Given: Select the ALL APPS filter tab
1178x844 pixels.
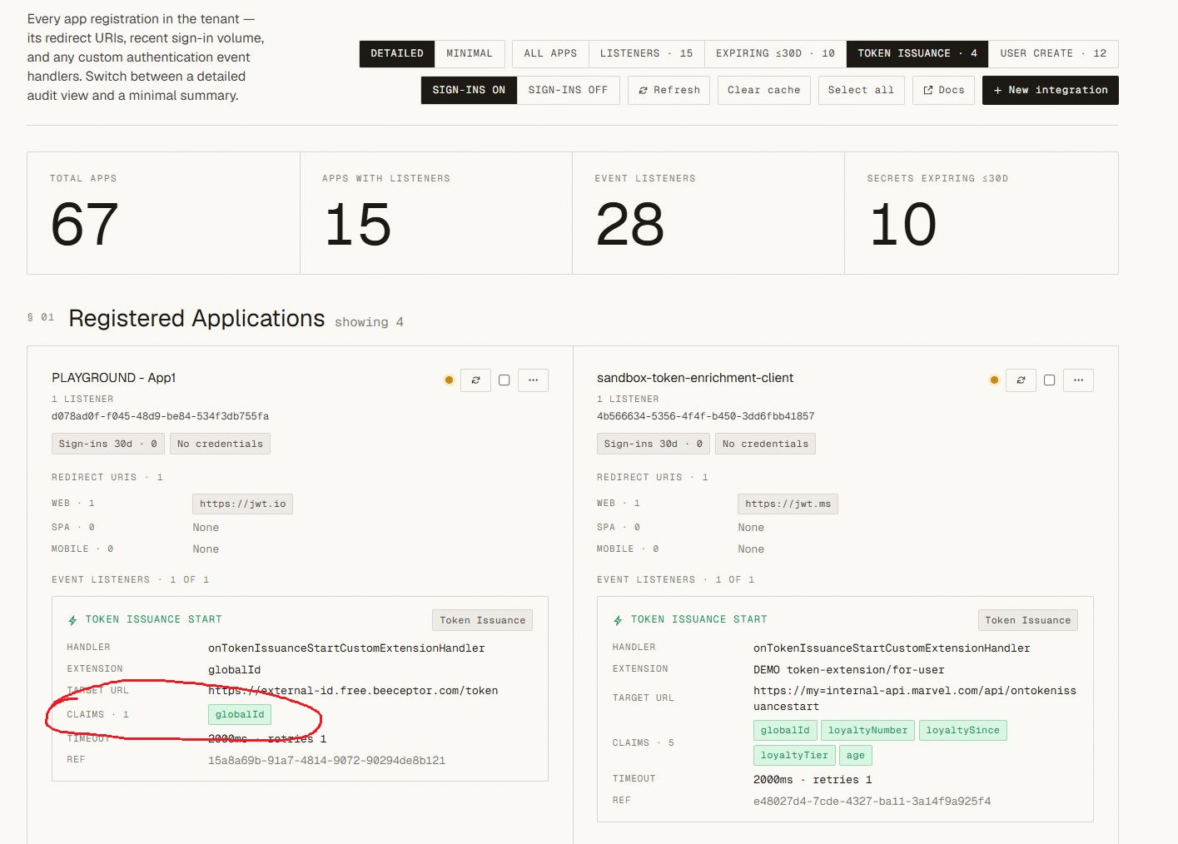Looking at the screenshot, I should [550, 53].
